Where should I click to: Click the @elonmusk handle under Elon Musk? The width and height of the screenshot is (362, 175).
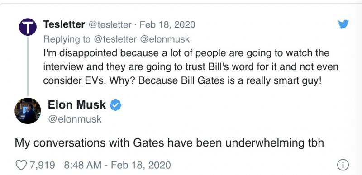click(75, 119)
